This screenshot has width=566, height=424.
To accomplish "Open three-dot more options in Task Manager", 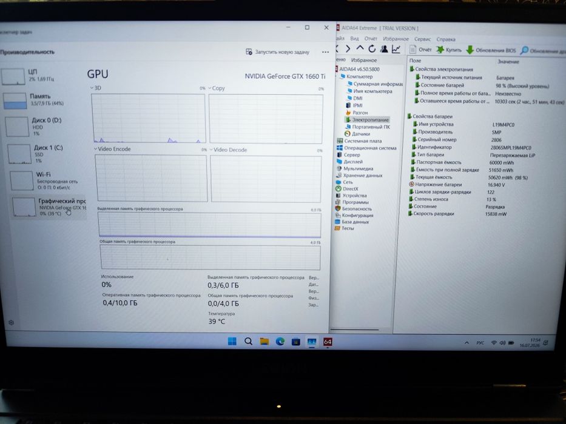I will tap(325, 52).
